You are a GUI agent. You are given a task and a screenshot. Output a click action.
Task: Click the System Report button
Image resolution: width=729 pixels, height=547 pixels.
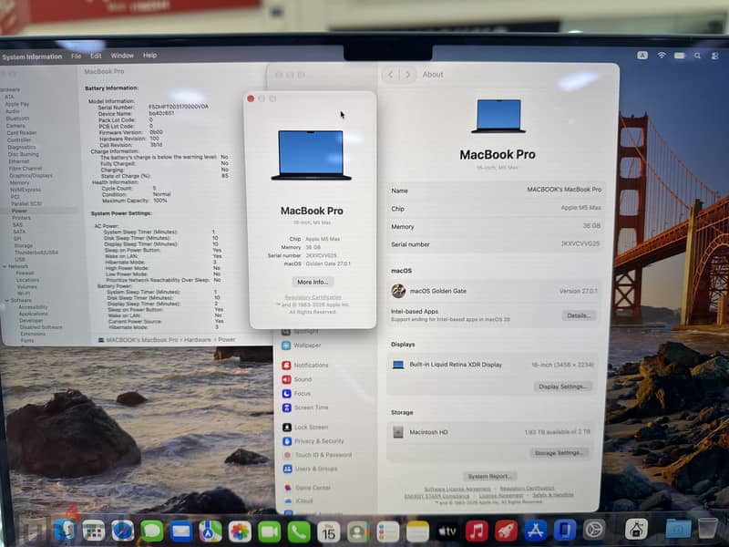click(x=489, y=476)
